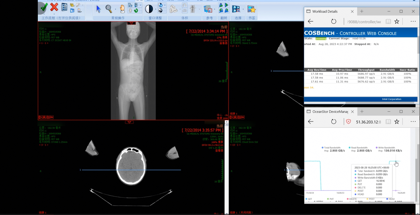Open dropdown arrow beside selection grid icon
Screen dimensions: 420x215
point(243,9)
